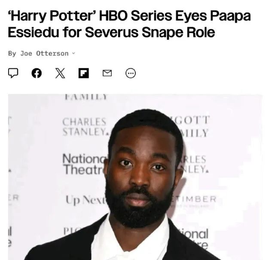Share to Flipboard icon
This screenshot has width=275, height=260.
click(84, 73)
